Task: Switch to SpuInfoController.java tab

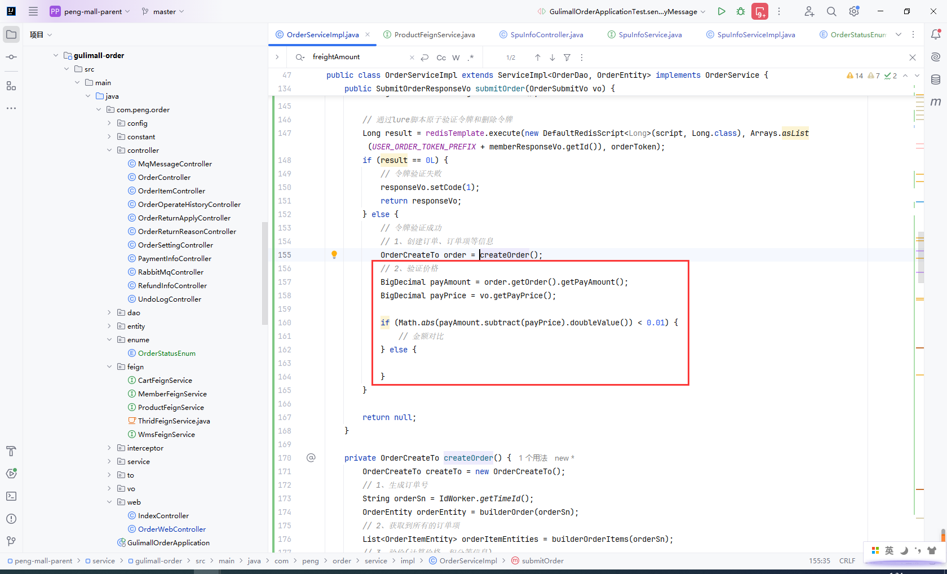Action: point(541,34)
